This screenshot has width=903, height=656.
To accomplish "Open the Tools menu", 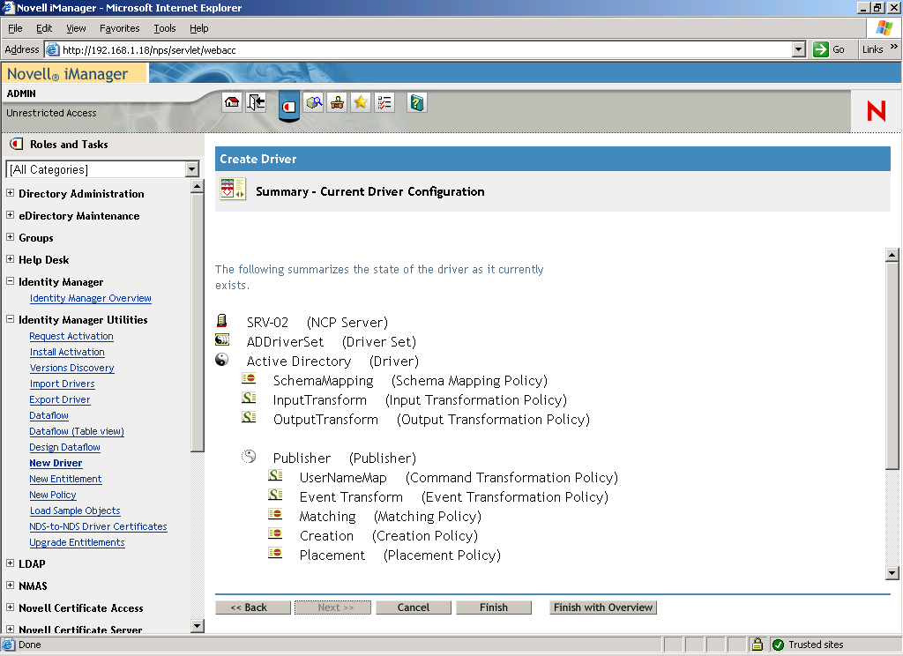I will [x=164, y=27].
